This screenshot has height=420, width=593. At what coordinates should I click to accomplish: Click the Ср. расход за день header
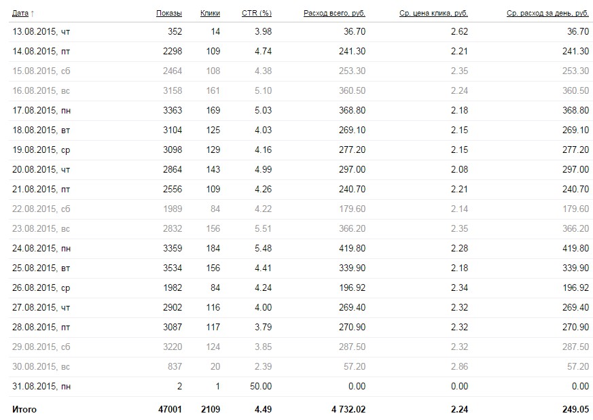[547, 13]
